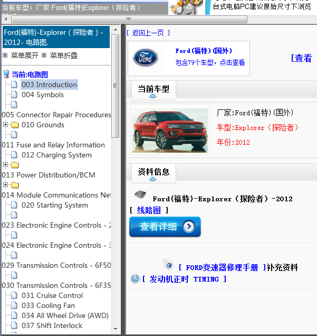Click the document icon beside FORD变速器修理手册
The image size is (317, 336).
coord(168,264)
